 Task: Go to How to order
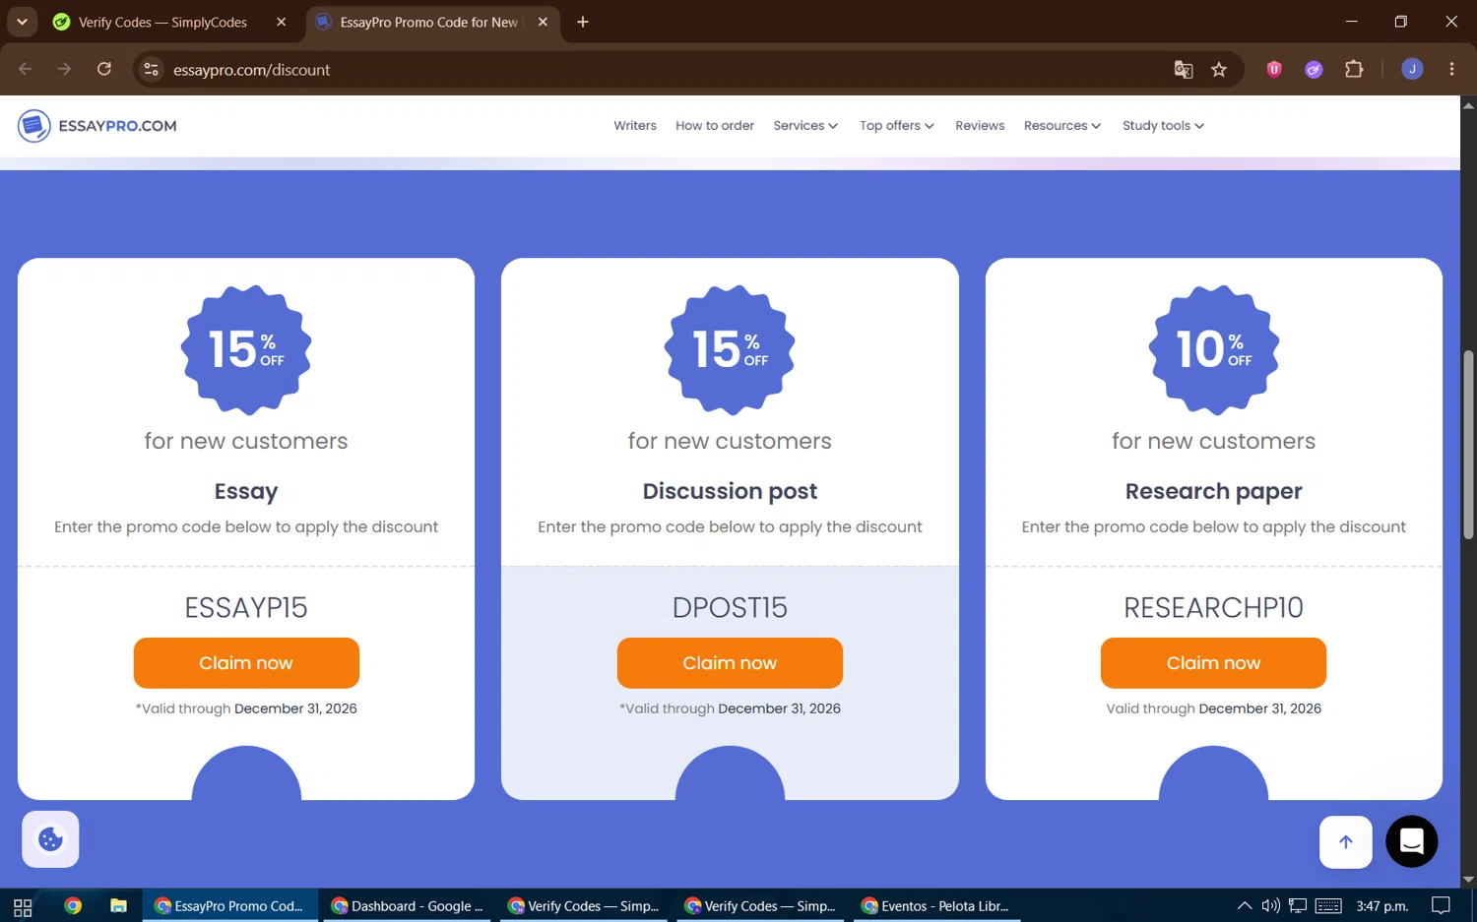point(715,126)
